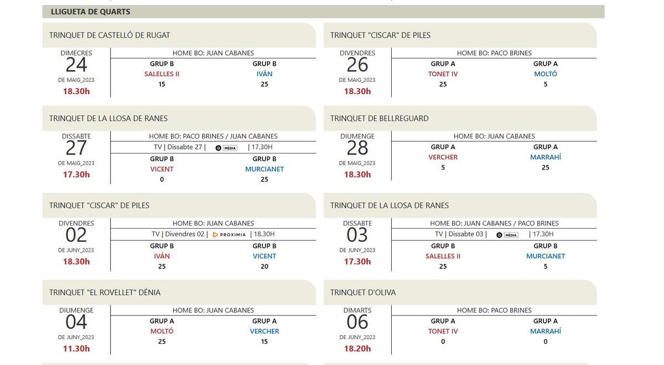Click the 18.20h match time on Dimarts 06
This screenshot has width=664, height=365.
point(357,348)
